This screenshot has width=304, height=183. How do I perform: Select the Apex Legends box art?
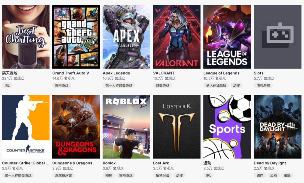click(x=126, y=37)
